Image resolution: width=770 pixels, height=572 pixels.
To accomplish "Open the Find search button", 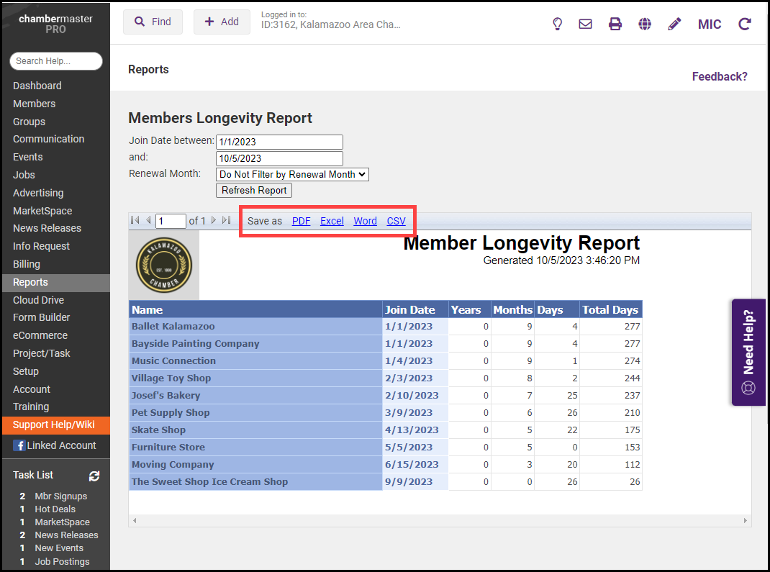I will coord(153,22).
